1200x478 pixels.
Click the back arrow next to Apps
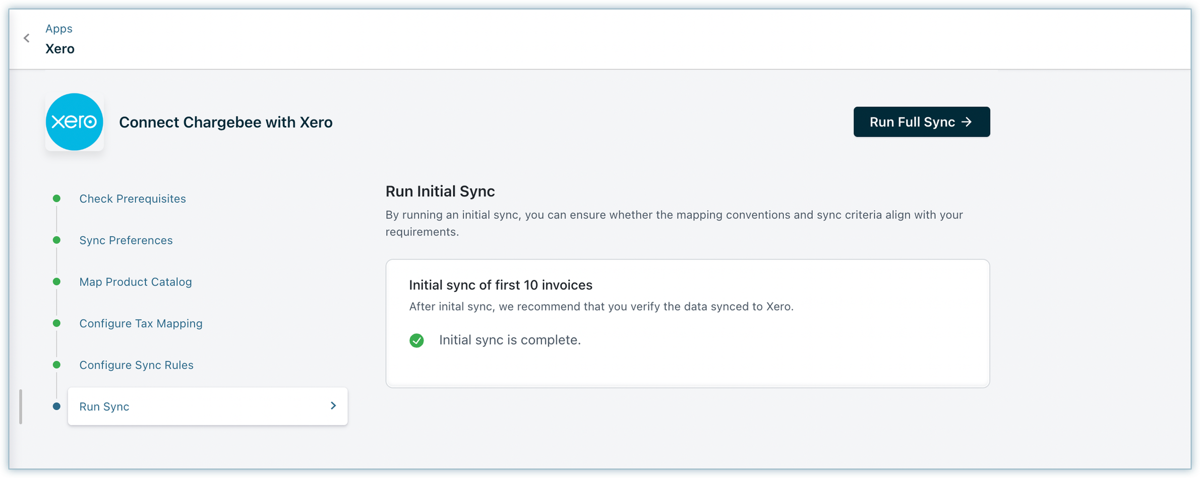click(27, 38)
